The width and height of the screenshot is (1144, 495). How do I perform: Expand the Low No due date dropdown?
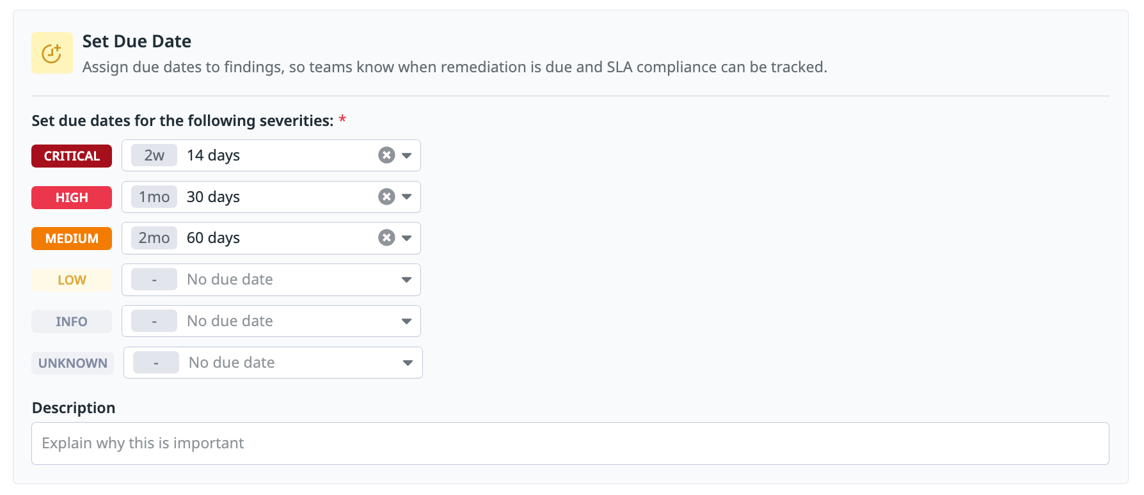click(408, 279)
